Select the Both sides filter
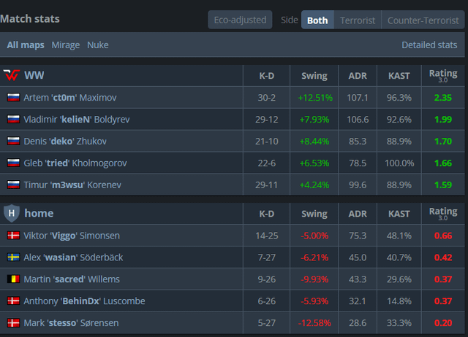 pos(317,20)
